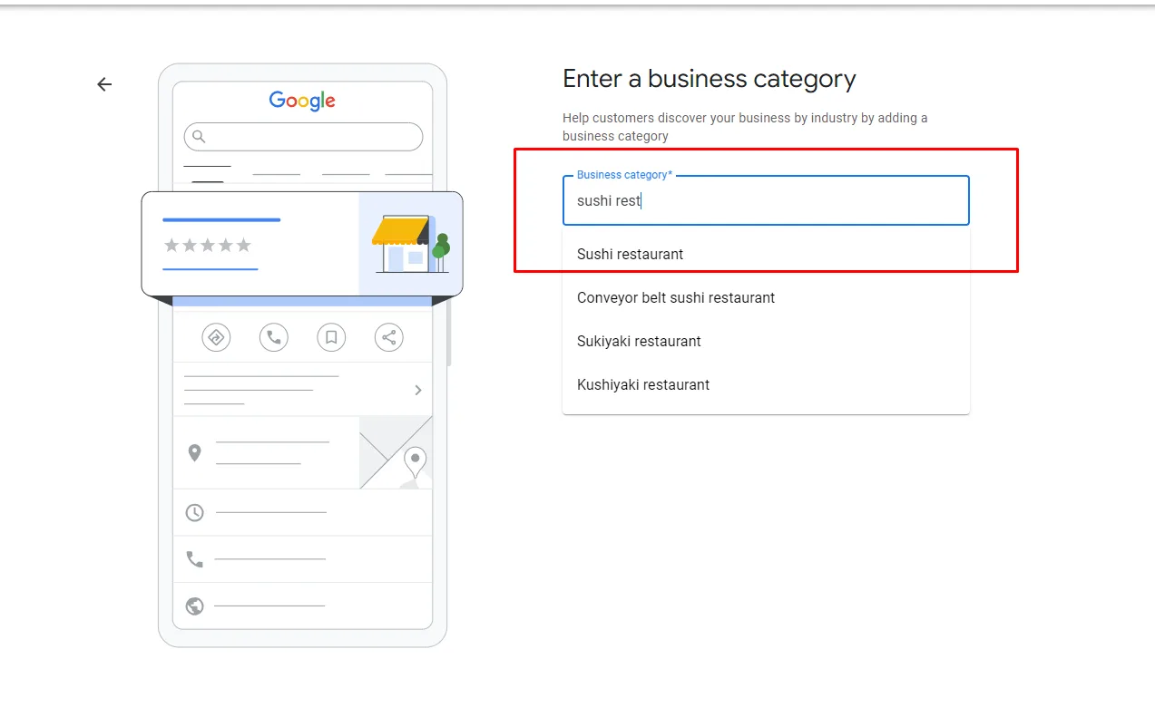Click the storefront illustration icon
Screen dimensions: 1155x717
[409, 244]
